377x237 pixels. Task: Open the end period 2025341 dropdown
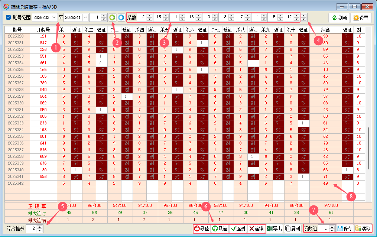tap(85, 17)
